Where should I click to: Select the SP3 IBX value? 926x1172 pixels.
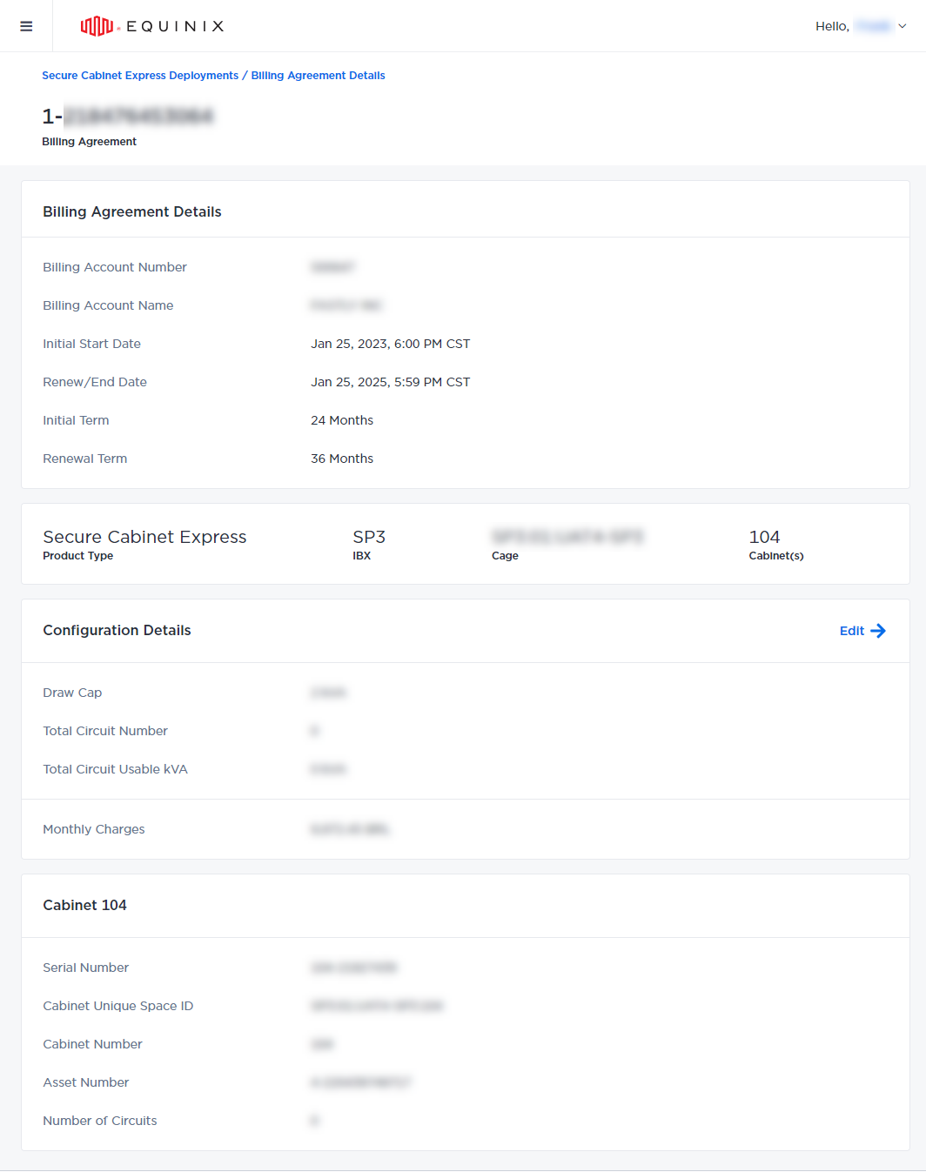tap(369, 537)
